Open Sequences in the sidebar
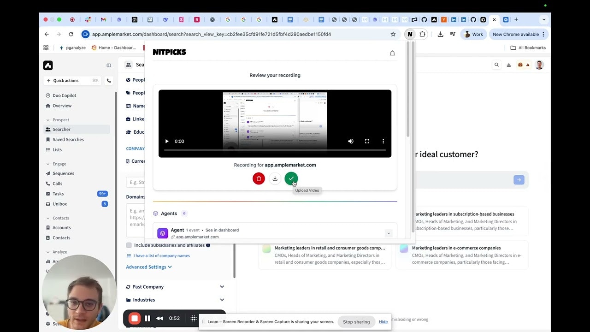The height and width of the screenshot is (332, 590). [x=63, y=173]
